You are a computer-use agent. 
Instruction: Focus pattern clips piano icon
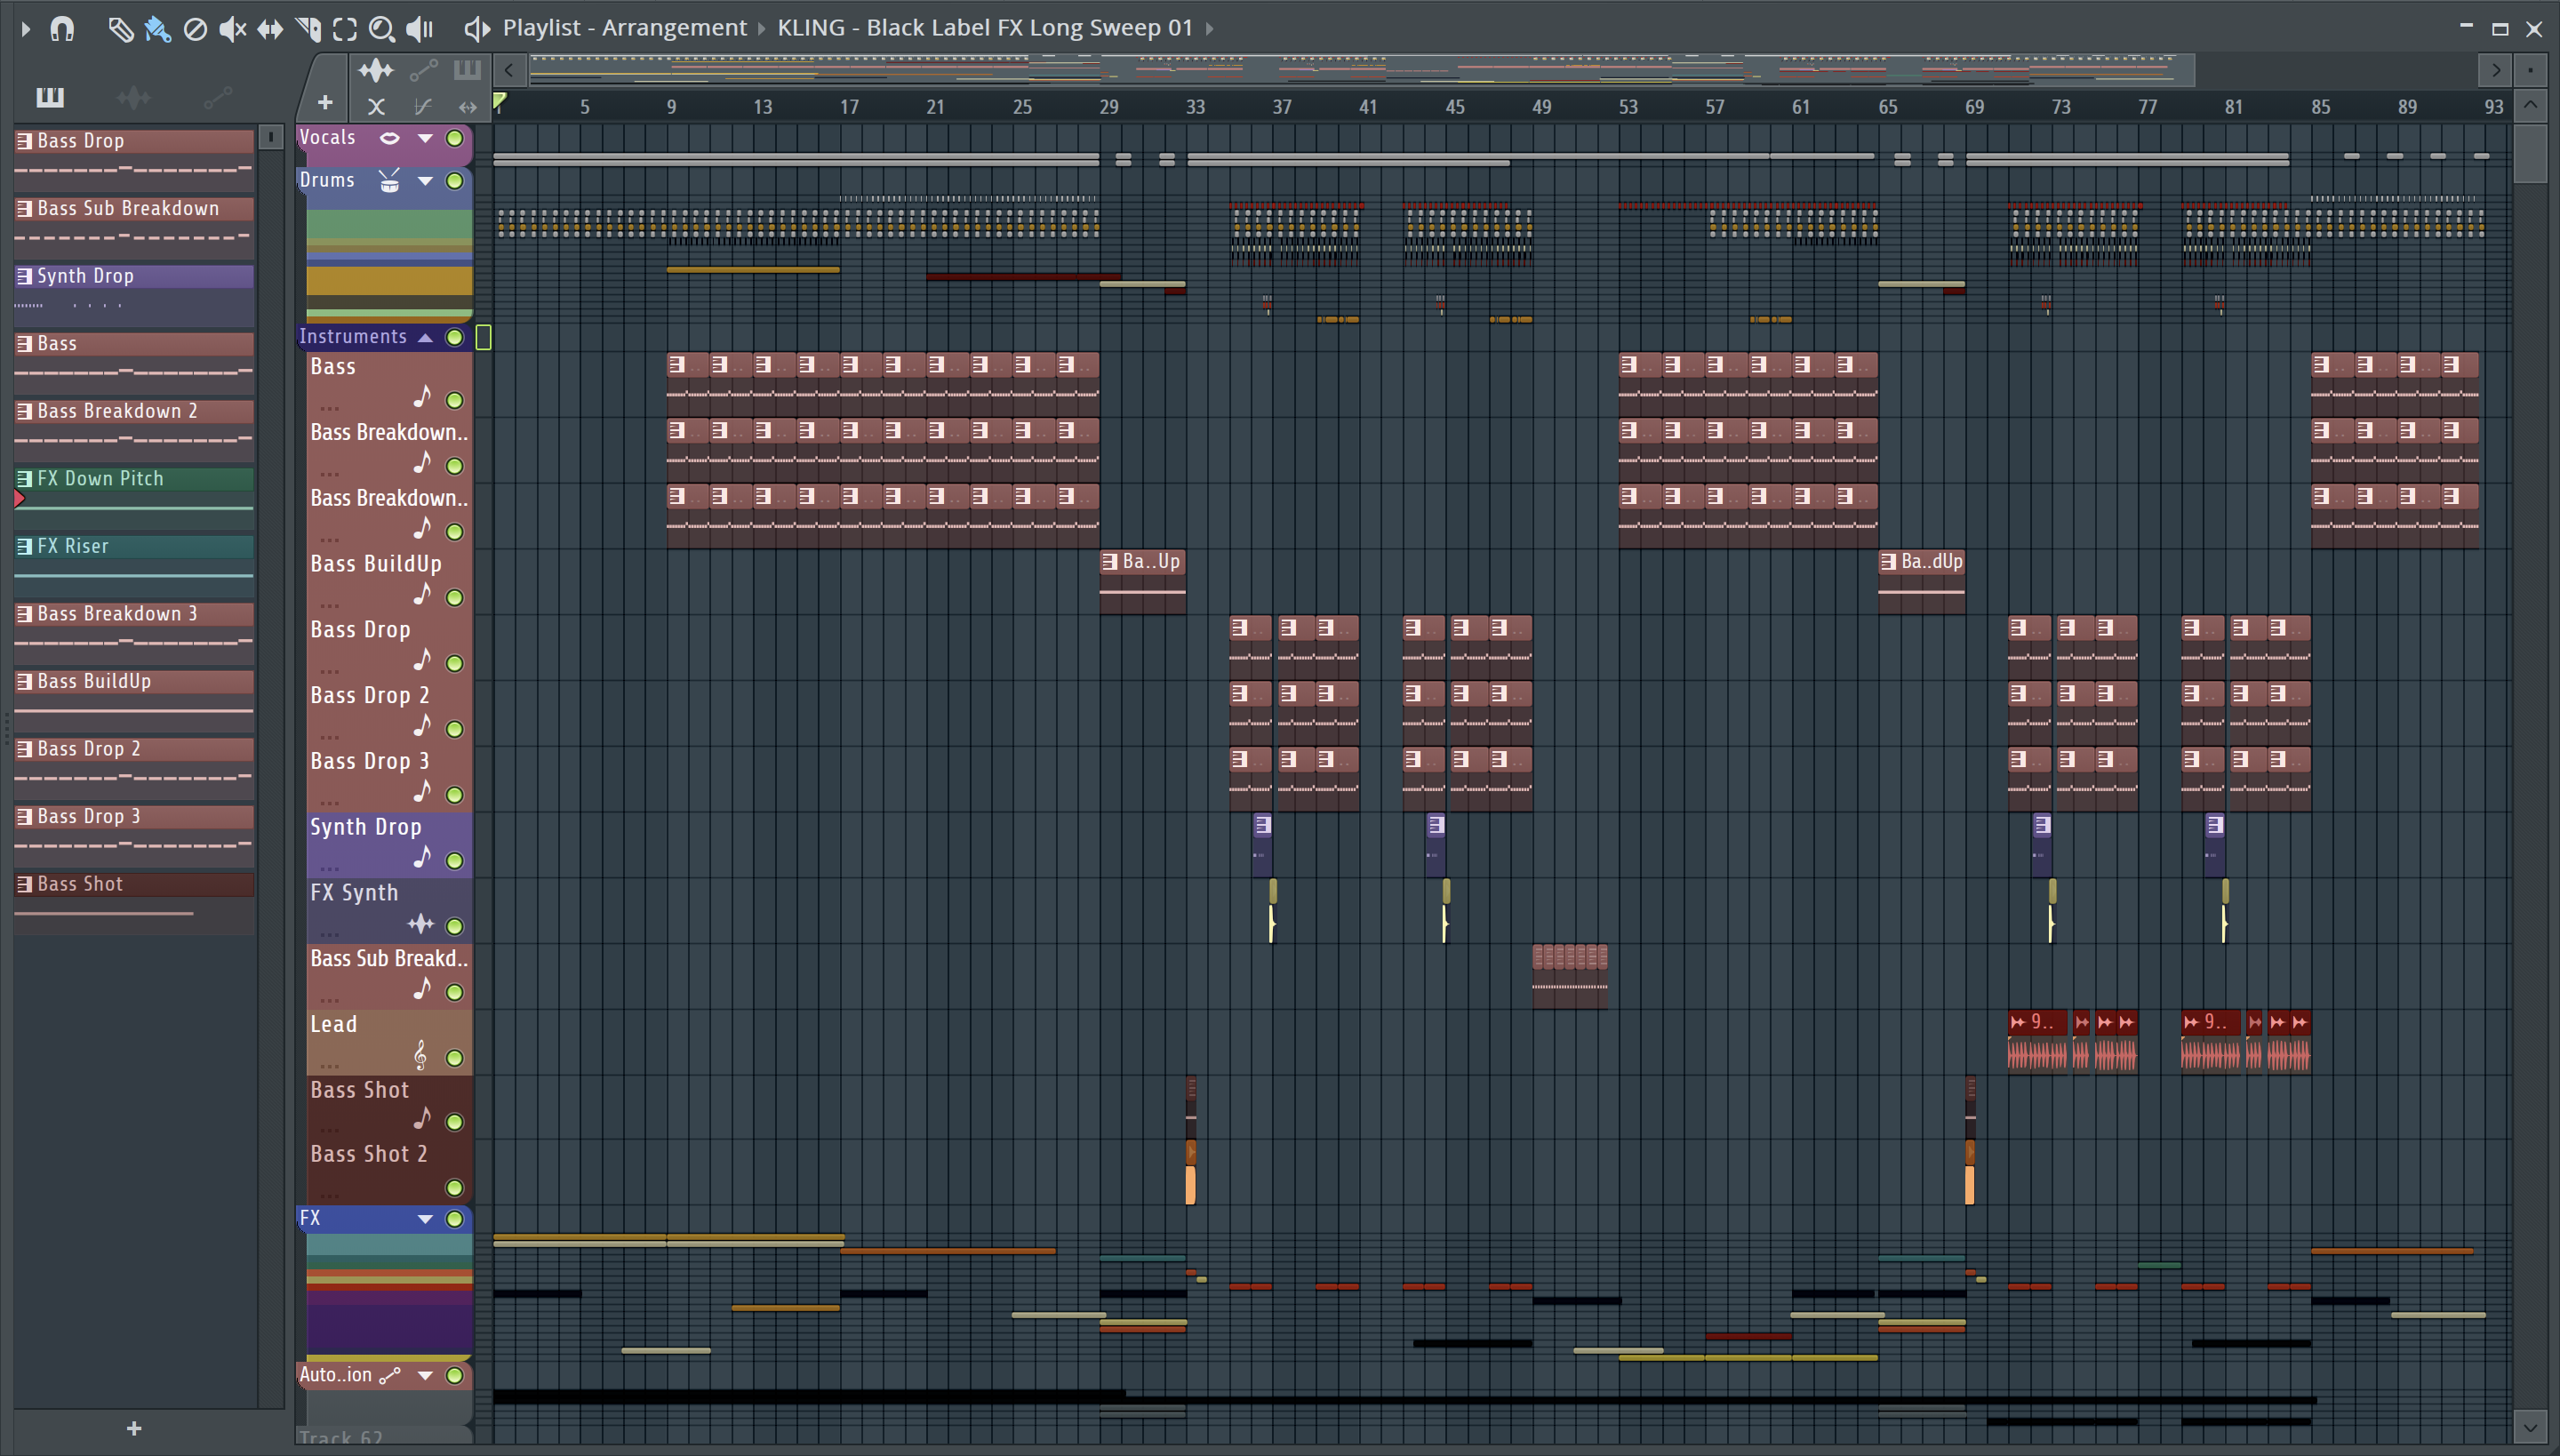click(467, 70)
